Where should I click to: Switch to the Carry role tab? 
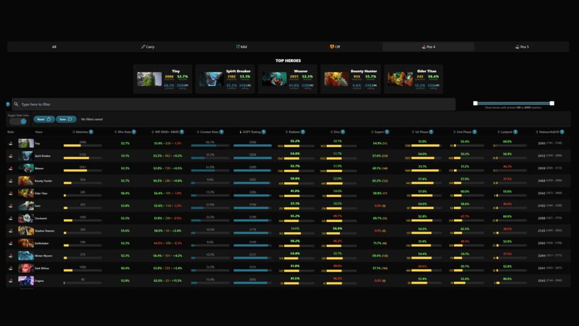point(148,47)
